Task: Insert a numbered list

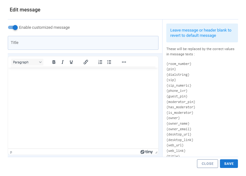Action: (100, 62)
